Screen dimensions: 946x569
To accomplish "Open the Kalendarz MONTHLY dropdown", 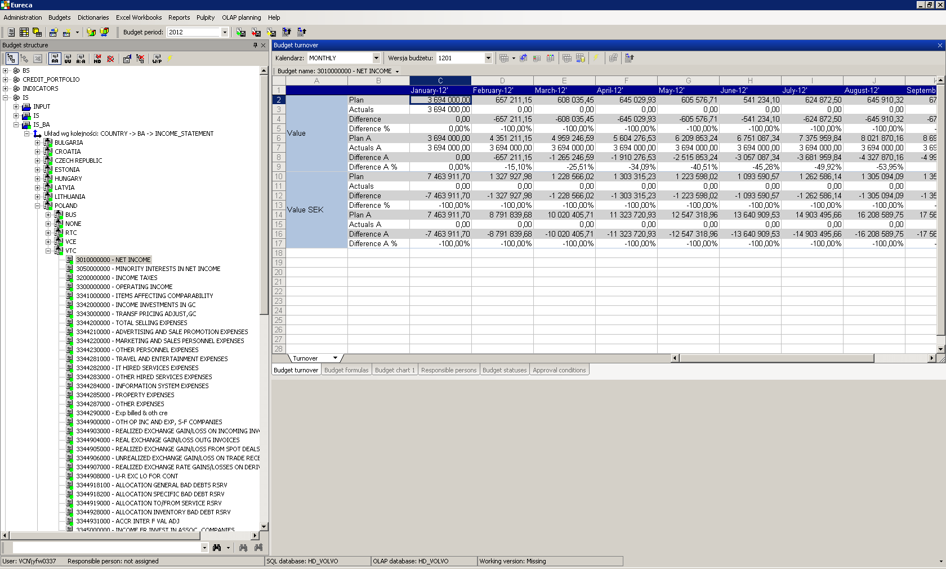I will click(x=376, y=58).
